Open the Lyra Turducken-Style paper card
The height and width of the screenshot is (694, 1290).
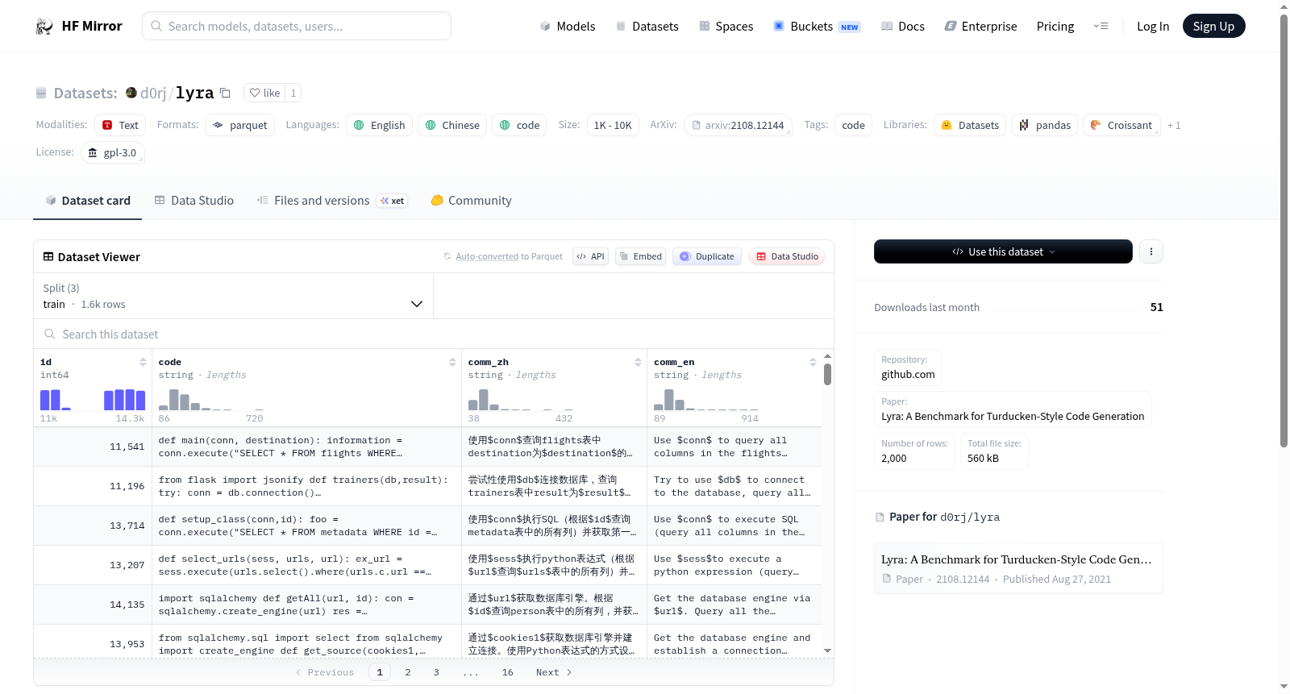(x=1018, y=568)
